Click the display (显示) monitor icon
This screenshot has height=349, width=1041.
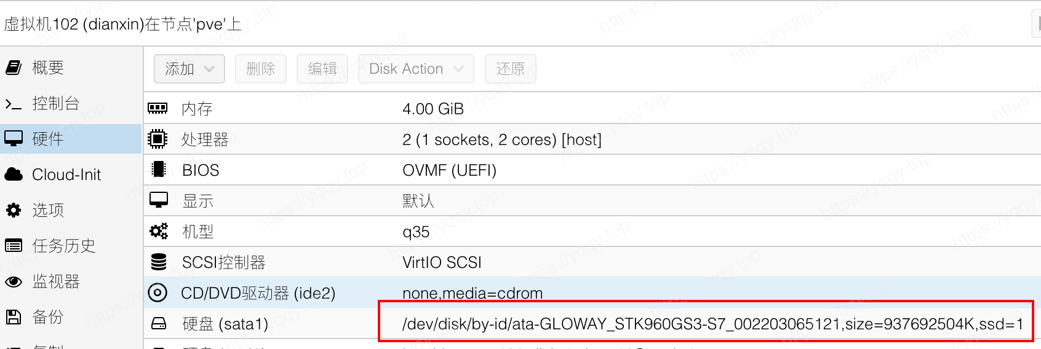158,200
